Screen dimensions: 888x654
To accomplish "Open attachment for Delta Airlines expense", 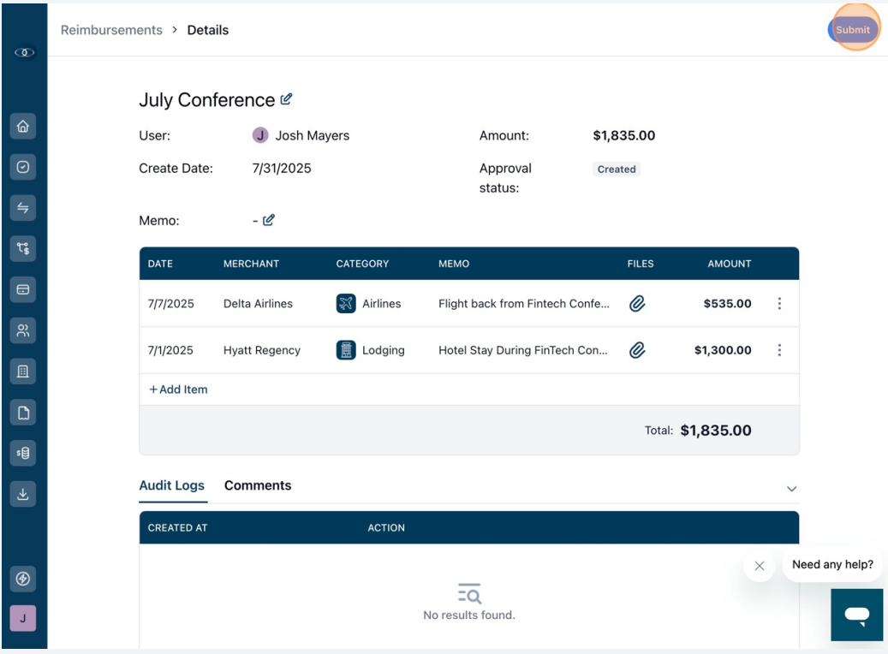I will coord(637,304).
